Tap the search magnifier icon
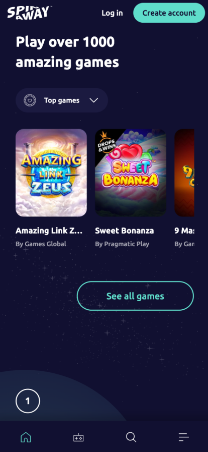This screenshot has width=208, height=452. pos(131,437)
